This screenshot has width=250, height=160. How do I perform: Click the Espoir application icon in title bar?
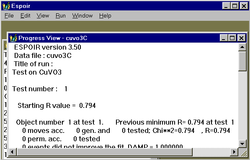click(x=6, y=6)
